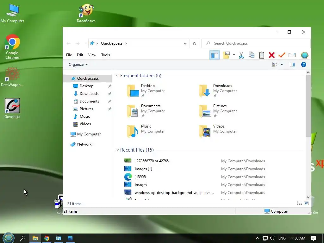This screenshot has height=243, width=324.
Task: Expand the address bar history dropdown
Action: [185, 43]
